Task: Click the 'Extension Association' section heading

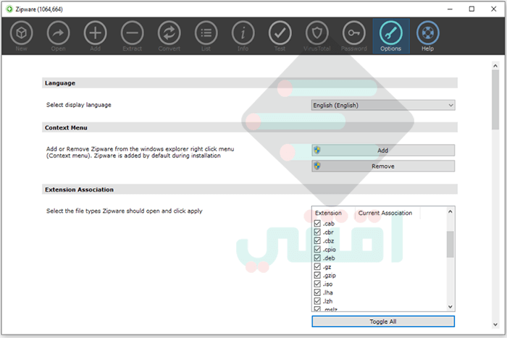Action: [79, 190]
